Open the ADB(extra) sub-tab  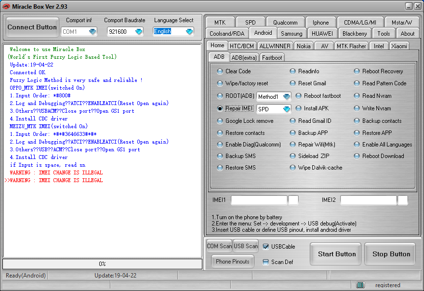coord(244,58)
